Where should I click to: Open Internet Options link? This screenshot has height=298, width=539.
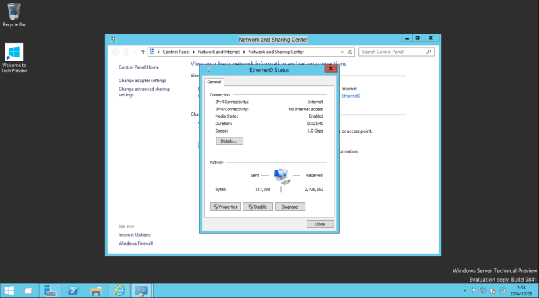(134, 235)
